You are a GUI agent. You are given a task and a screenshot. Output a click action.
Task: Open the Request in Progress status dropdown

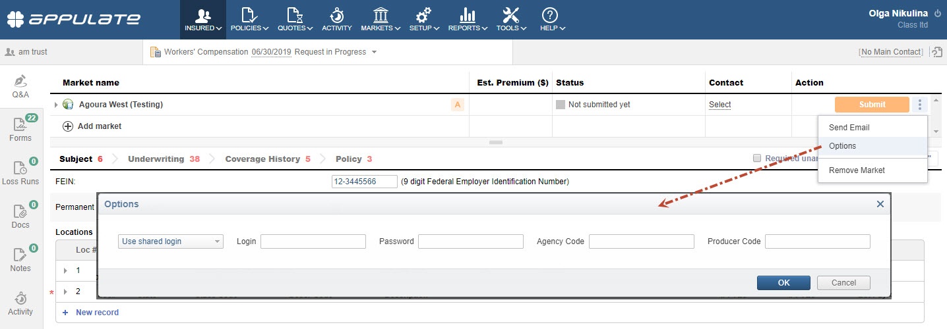[x=374, y=52]
